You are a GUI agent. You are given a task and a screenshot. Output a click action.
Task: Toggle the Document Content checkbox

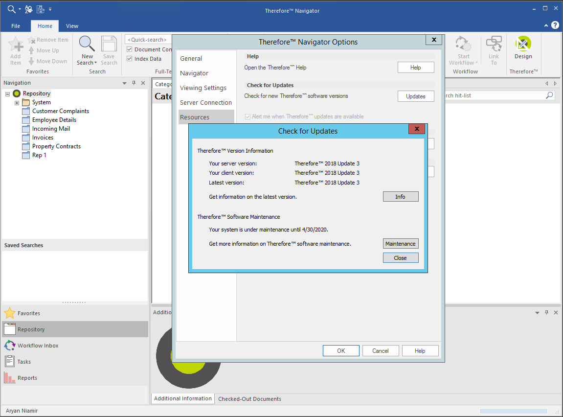(130, 49)
